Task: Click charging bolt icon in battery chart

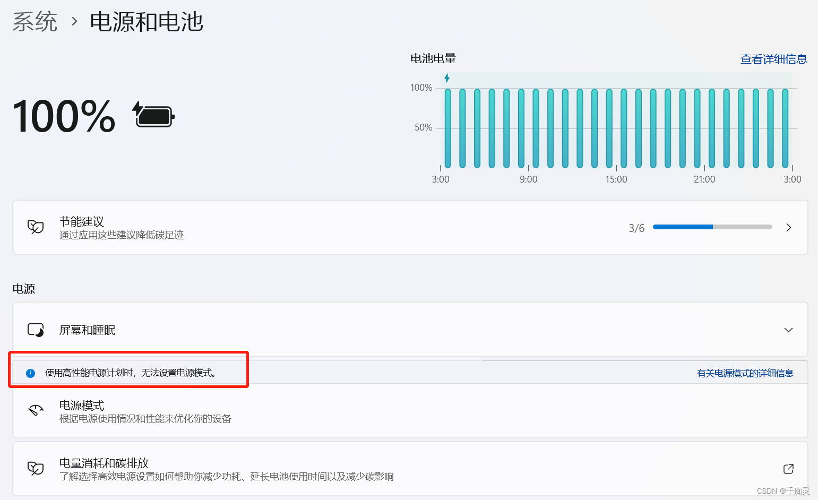Action: [447, 78]
